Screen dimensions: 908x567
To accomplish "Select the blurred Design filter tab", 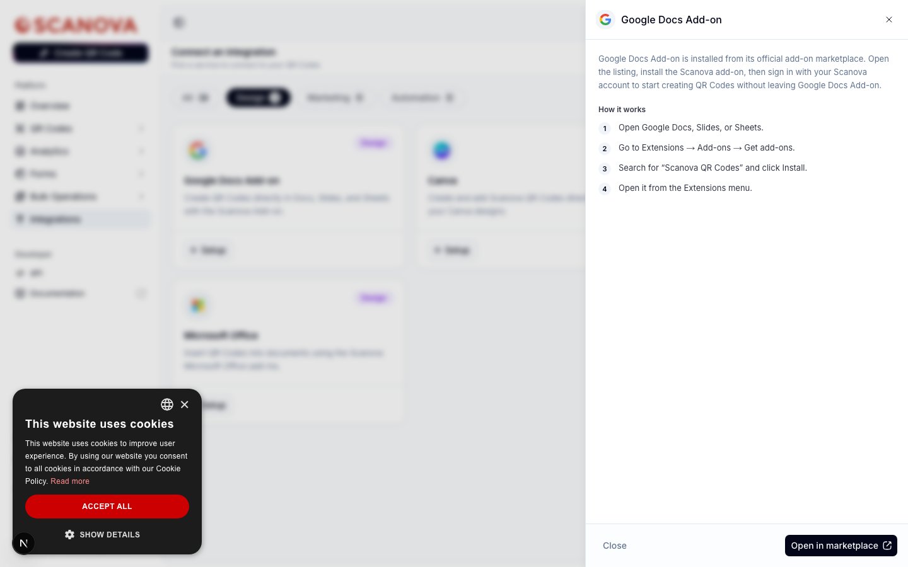I will point(259,98).
